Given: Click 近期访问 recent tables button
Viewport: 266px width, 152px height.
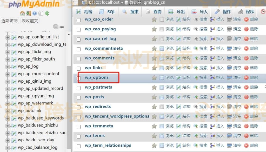Looking at the screenshot, I should (10, 21).
